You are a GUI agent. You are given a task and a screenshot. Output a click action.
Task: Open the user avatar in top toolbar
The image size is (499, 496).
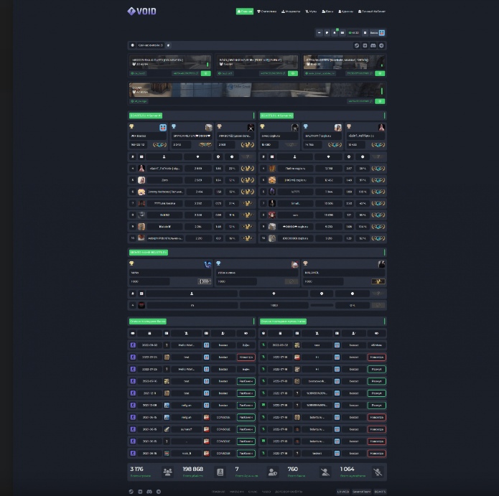(x=381, y=32)
